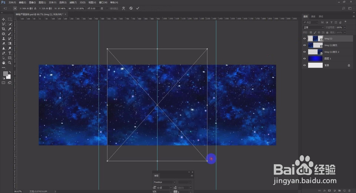
Task: Select the Pen tool
Action: [x=4, y=53]
